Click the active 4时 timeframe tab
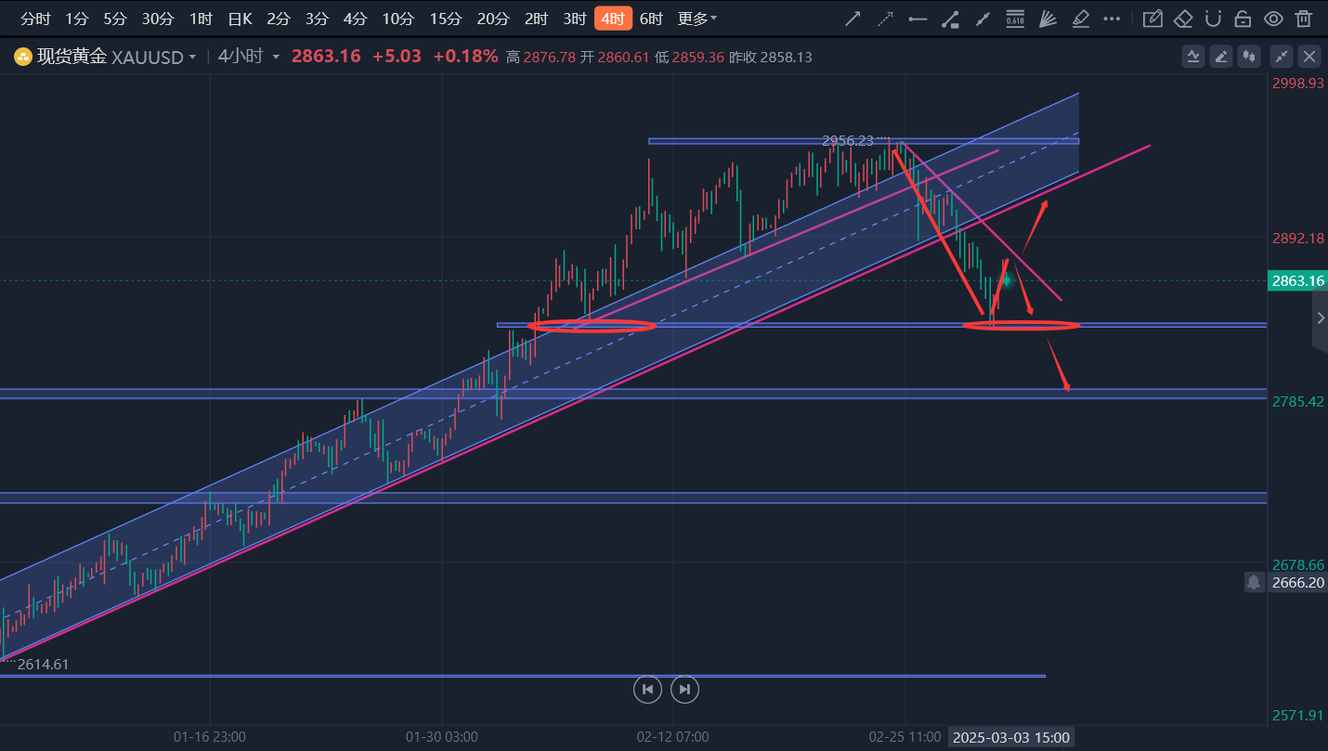Viewport: 1328px width, 751px height. coord(613,19)
